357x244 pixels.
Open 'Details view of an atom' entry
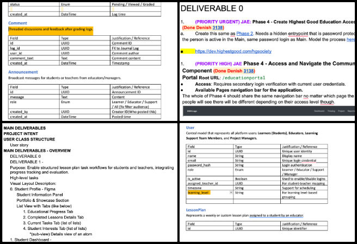point(61,234)
